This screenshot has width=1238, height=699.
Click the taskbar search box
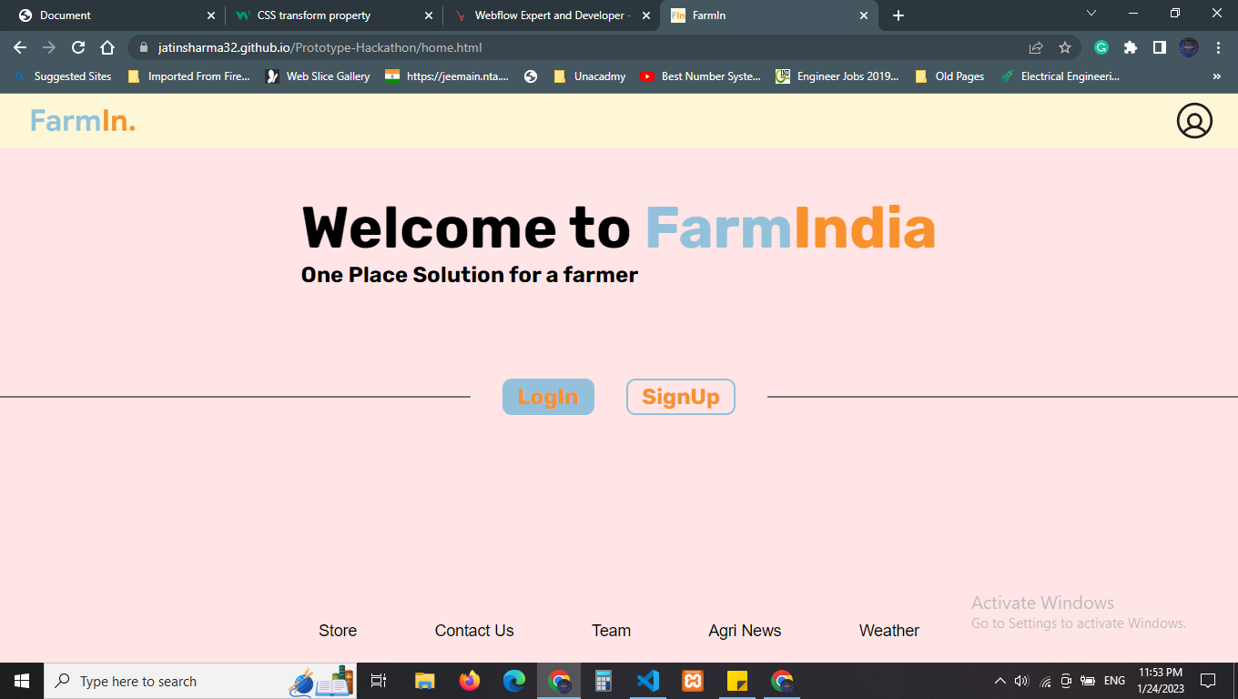tap(199, 681)
